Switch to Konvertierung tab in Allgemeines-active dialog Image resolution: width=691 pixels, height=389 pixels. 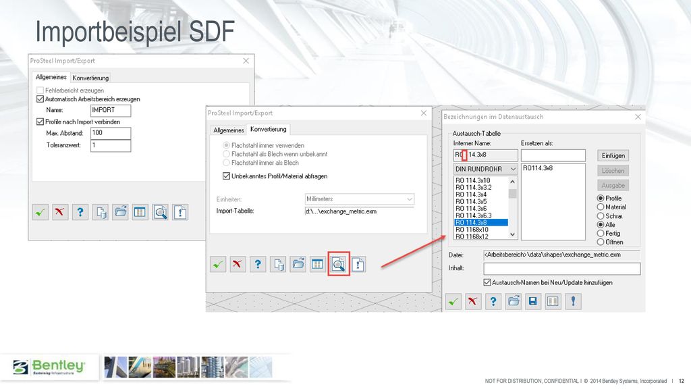click(91, 78)
